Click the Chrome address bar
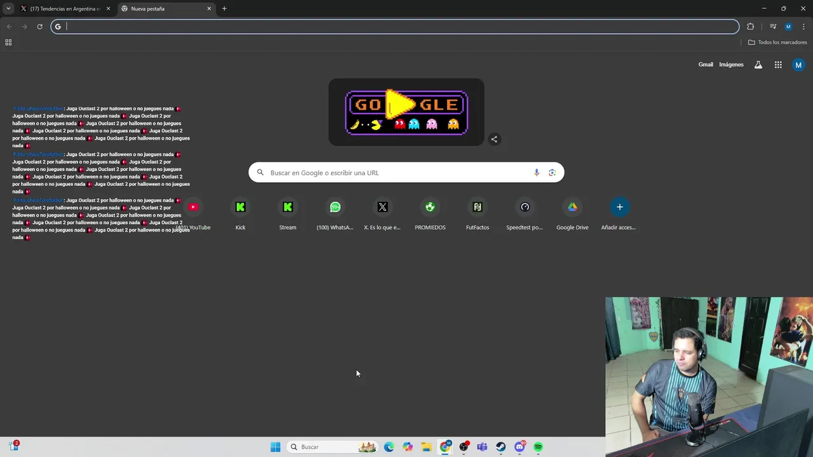The width and height of the screenshot is (813, 457). (395, 27)
